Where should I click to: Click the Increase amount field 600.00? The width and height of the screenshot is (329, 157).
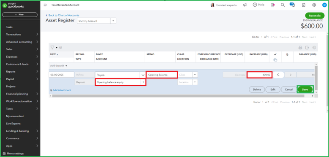(259, 75)
